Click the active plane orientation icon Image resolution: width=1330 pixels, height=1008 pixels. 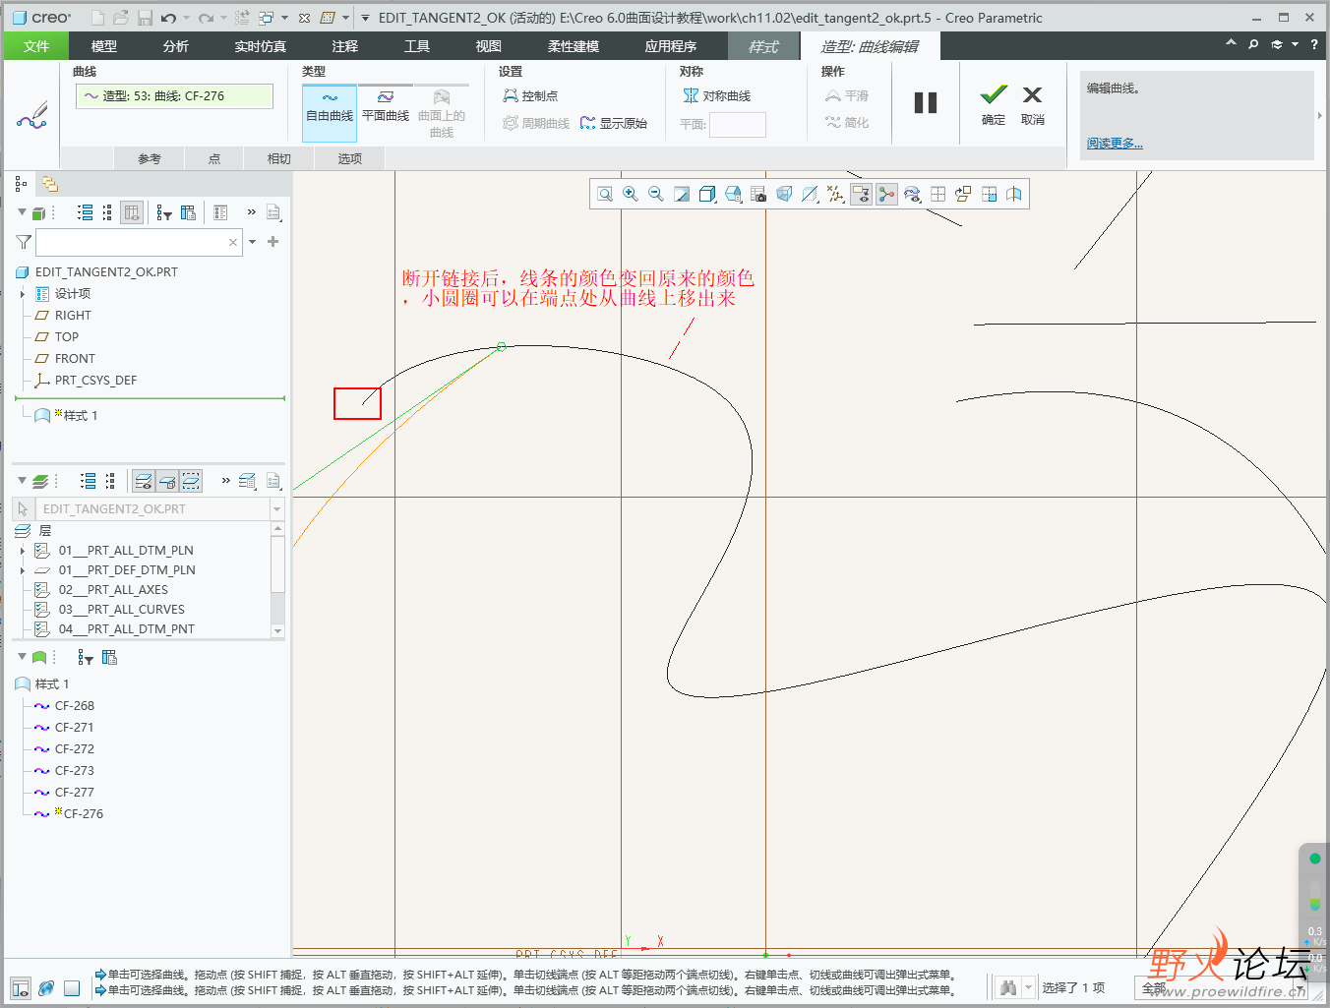tap(963, 194)
